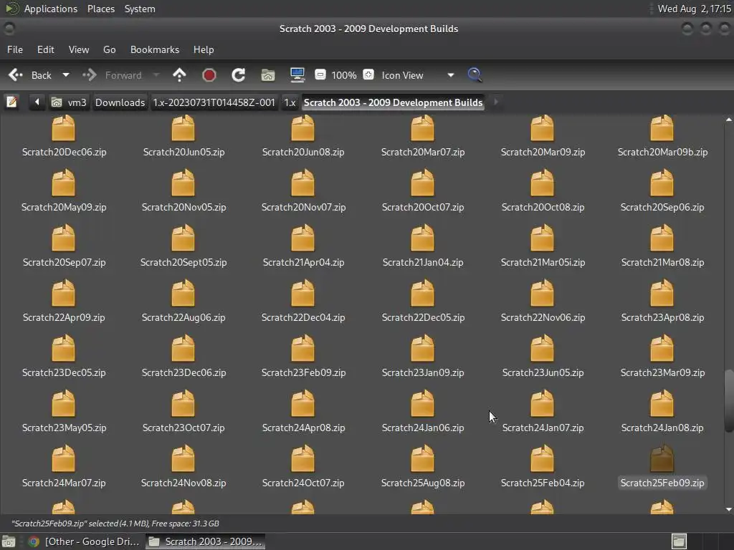Select the Scratch21Mar05i.zip archive icon

[x=542, y=238]
